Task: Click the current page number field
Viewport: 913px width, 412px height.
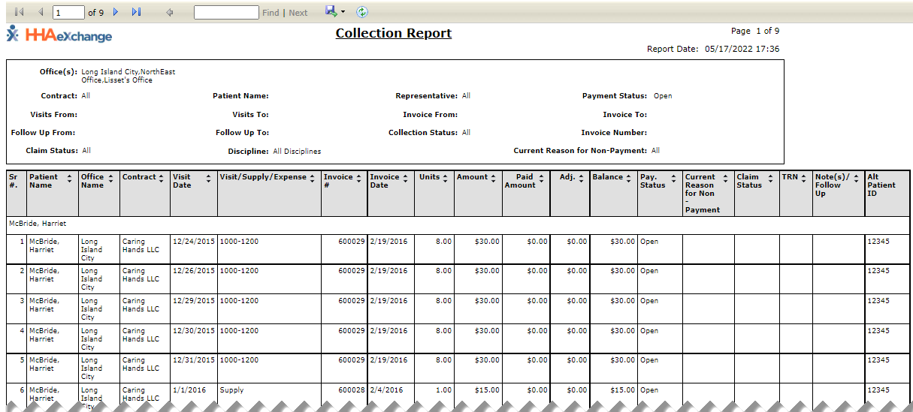Action: pyautogui.click(x=68, y=13)
